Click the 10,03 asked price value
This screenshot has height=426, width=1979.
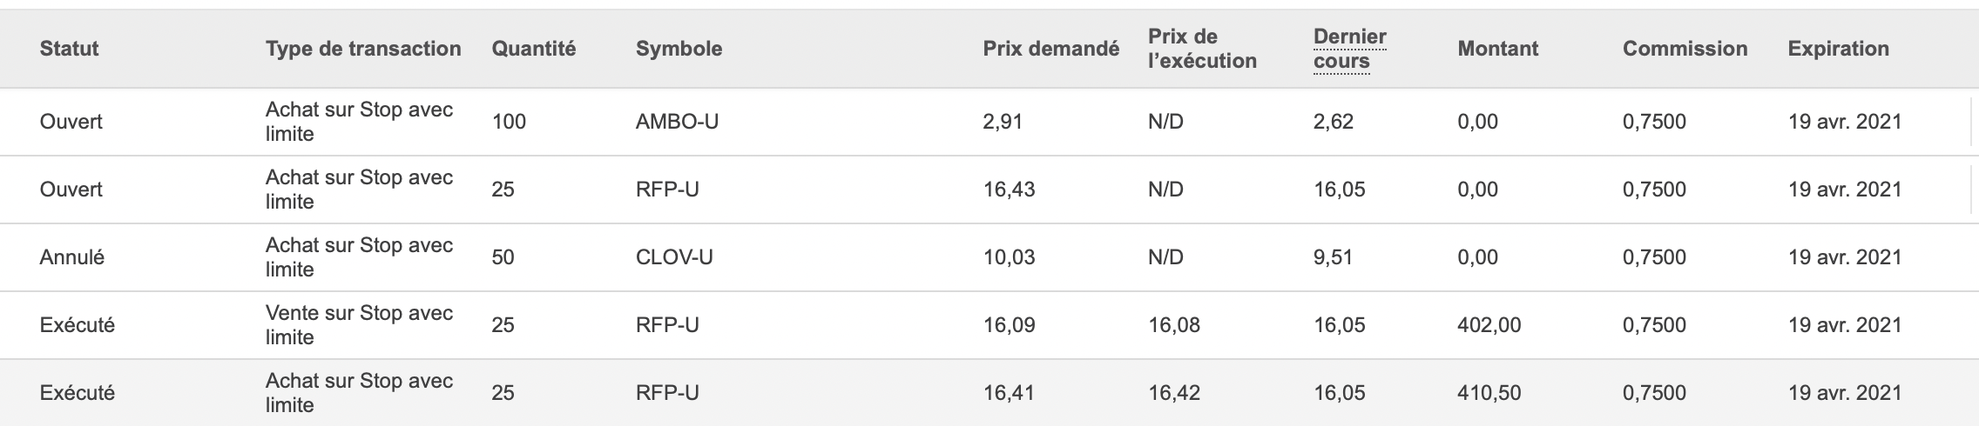(1009, 257)
